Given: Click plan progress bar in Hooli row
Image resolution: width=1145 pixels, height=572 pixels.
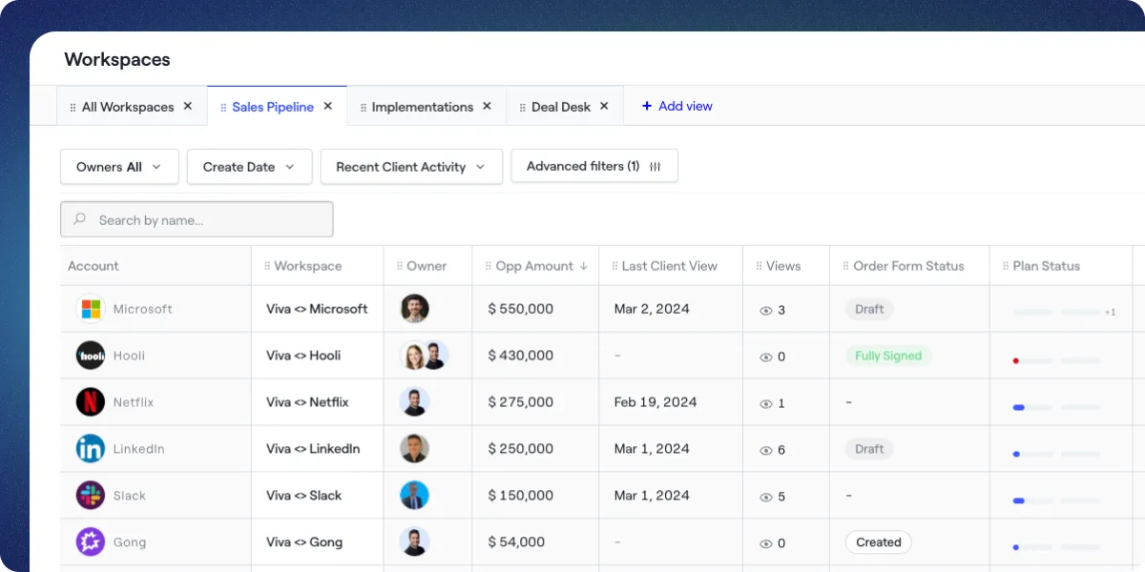Looking at the screenshot, I should (1056, 360).
